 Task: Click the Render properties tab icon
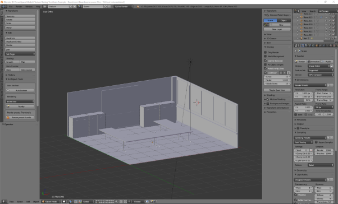303,45
